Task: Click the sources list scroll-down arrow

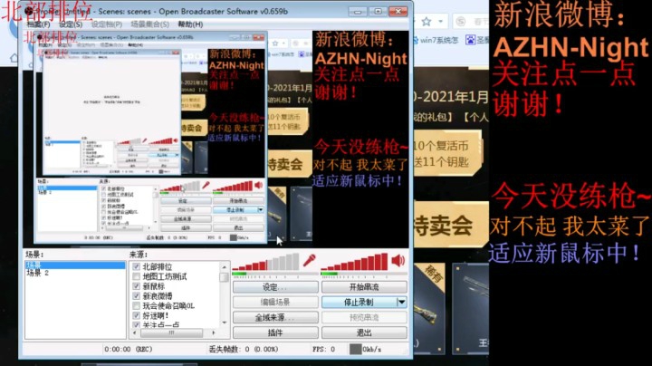Action: click(225, 323)
